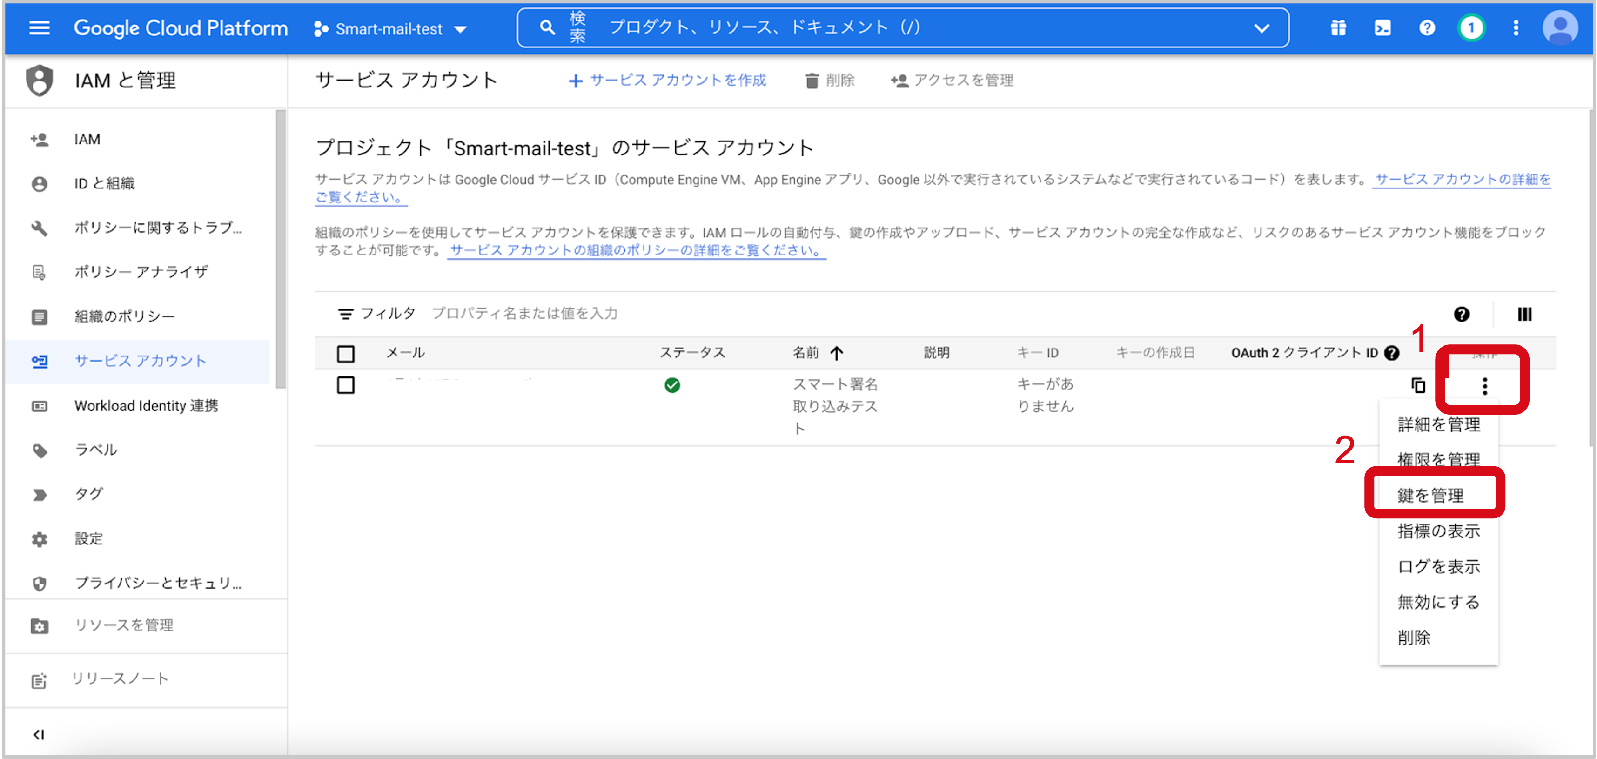The height and width of the screenshot is (759, 1597).
Task: Click the green status check icon
Action: (x=672, y=385)
